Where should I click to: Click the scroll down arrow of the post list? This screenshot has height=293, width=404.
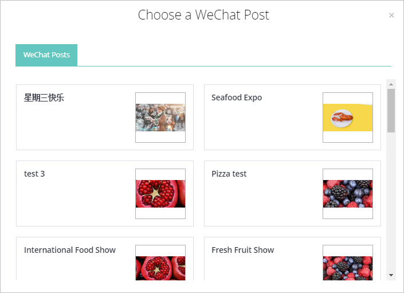point(391,275)
